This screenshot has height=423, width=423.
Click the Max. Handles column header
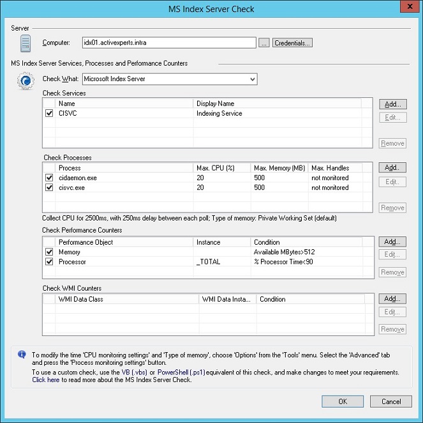point(336,168)
